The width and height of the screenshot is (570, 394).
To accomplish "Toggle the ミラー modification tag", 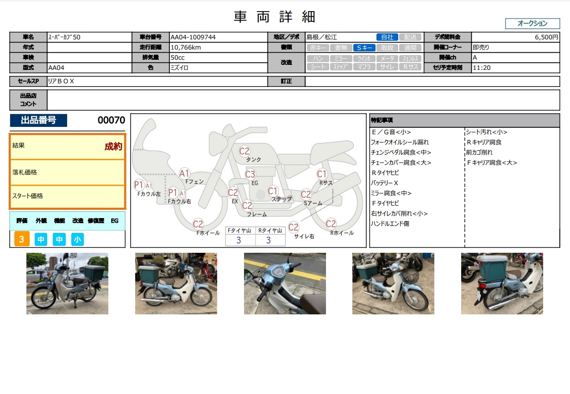I will tap(341, 58).
